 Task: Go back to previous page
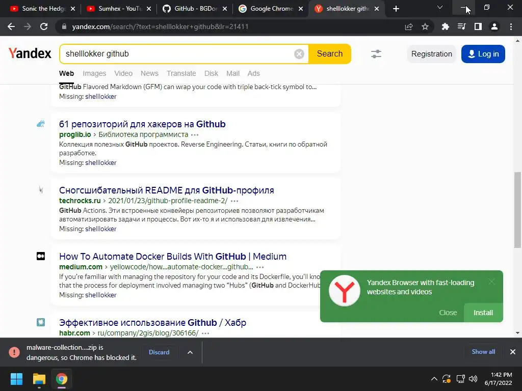pos(11,26)
